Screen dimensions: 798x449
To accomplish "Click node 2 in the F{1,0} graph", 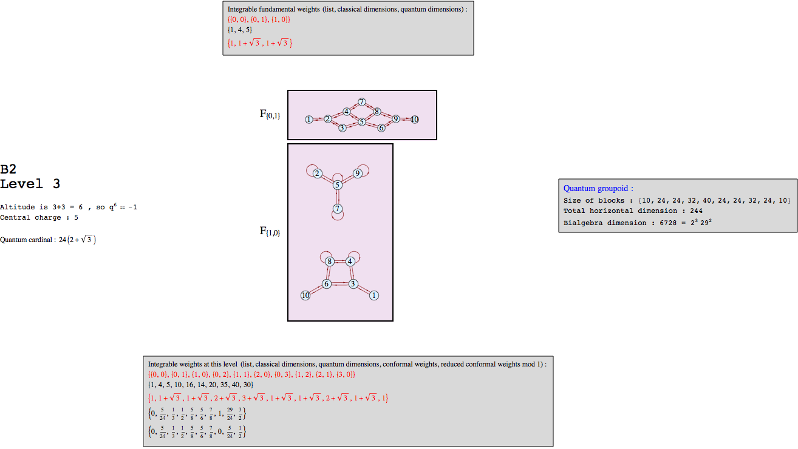I will (x=317, y=174).
